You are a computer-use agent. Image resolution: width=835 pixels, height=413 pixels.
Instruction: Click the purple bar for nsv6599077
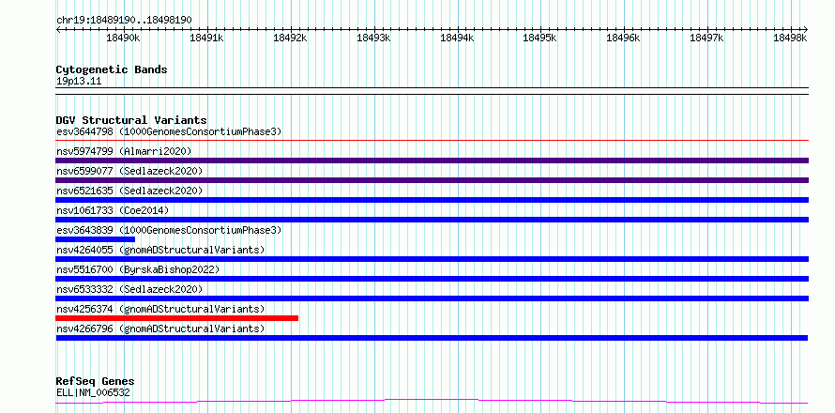click(432, 180)
